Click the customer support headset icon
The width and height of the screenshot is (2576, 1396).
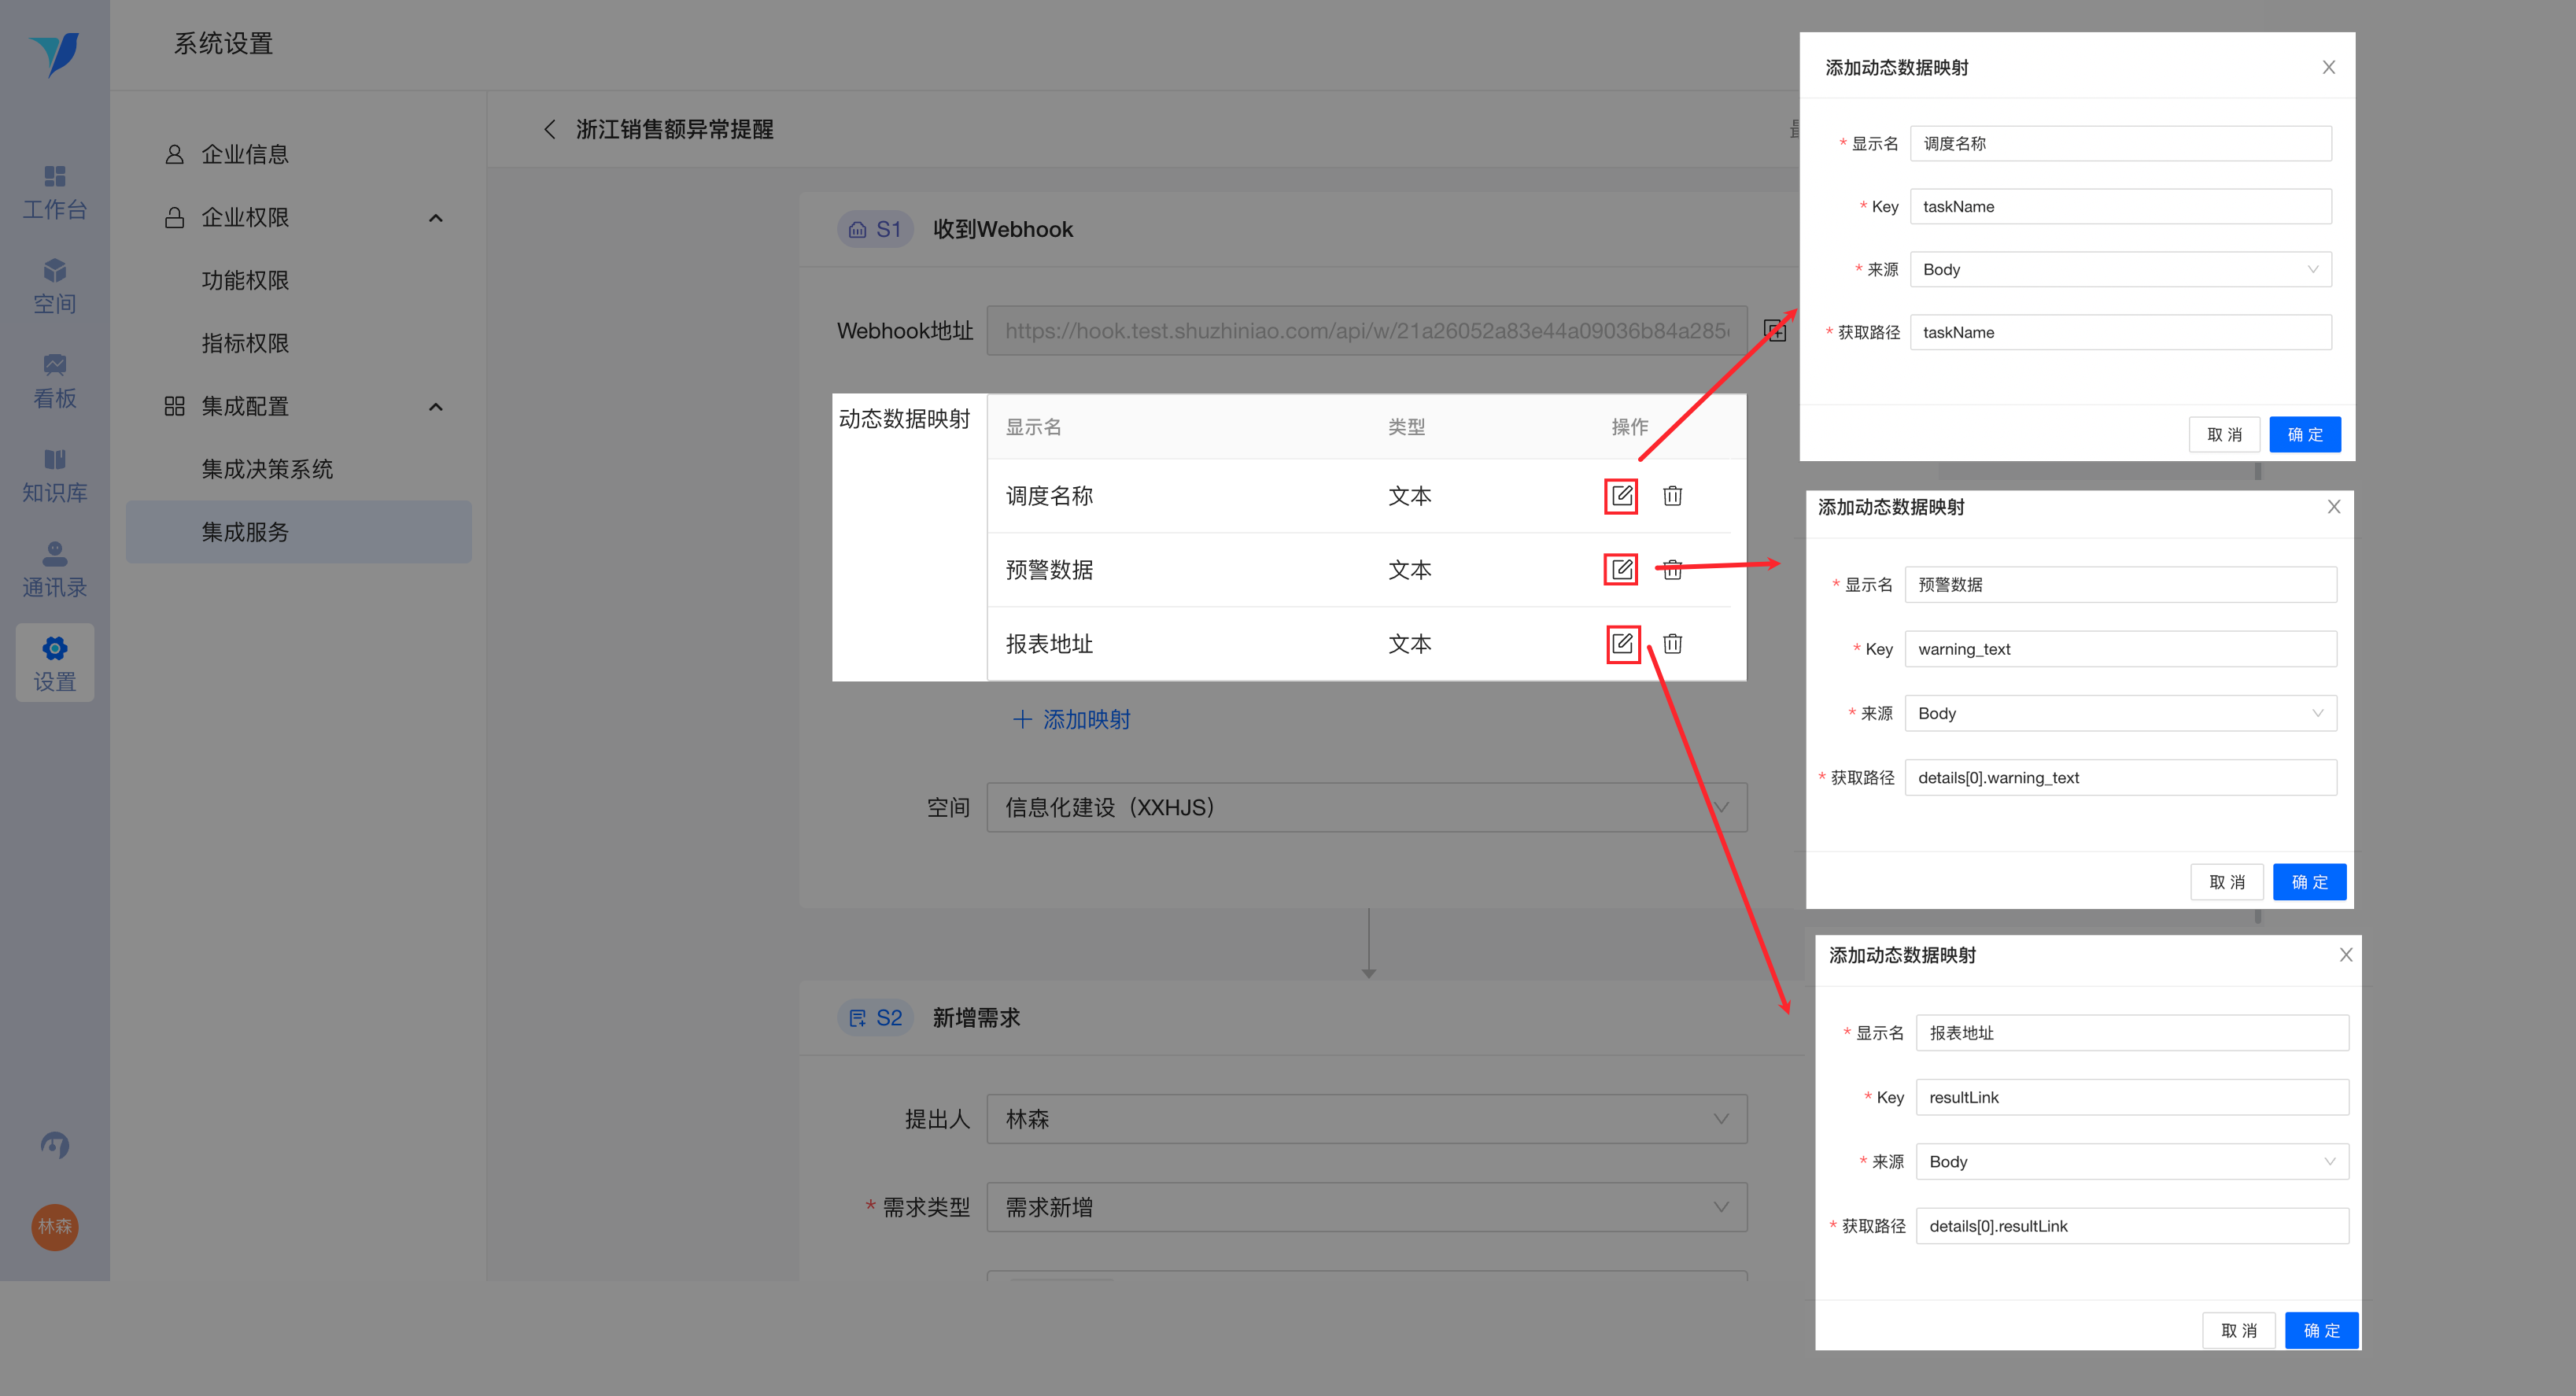click(x=54, y=1145)
